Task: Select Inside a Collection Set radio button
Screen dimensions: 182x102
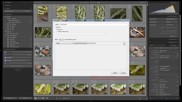Action: point(57,31)
